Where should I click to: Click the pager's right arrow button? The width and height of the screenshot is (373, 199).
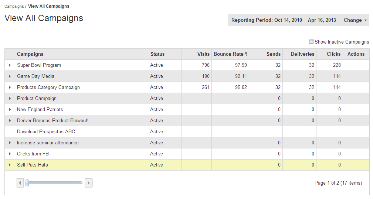[x=89, y=183]
